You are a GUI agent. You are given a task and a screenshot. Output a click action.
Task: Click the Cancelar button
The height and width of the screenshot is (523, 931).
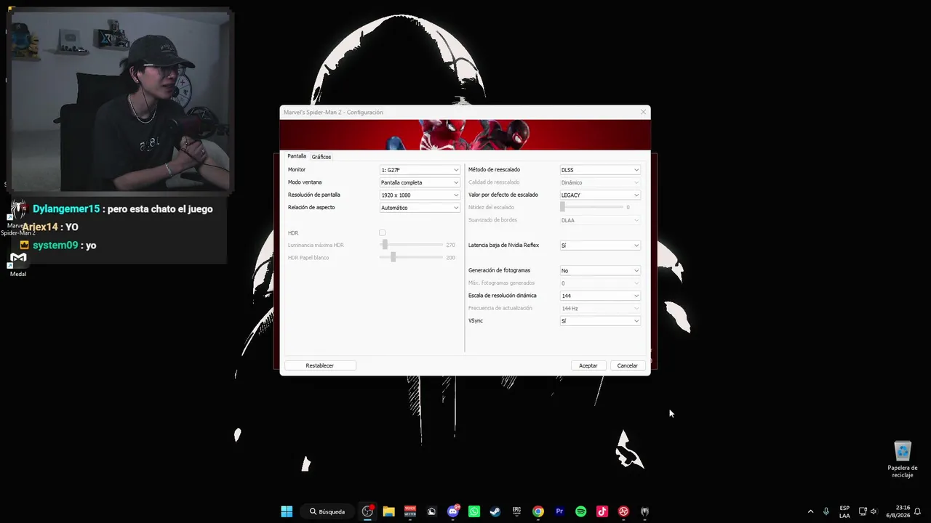(x=628, y=365)
